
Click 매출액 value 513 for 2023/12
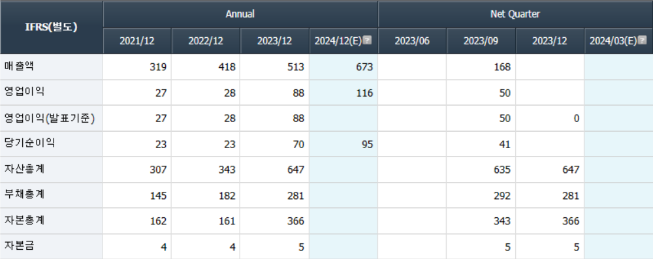[296, 67]
